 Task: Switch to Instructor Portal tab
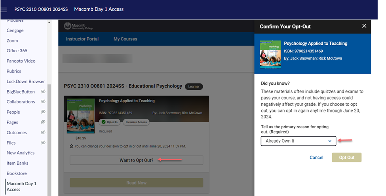[x=82, y=39]
